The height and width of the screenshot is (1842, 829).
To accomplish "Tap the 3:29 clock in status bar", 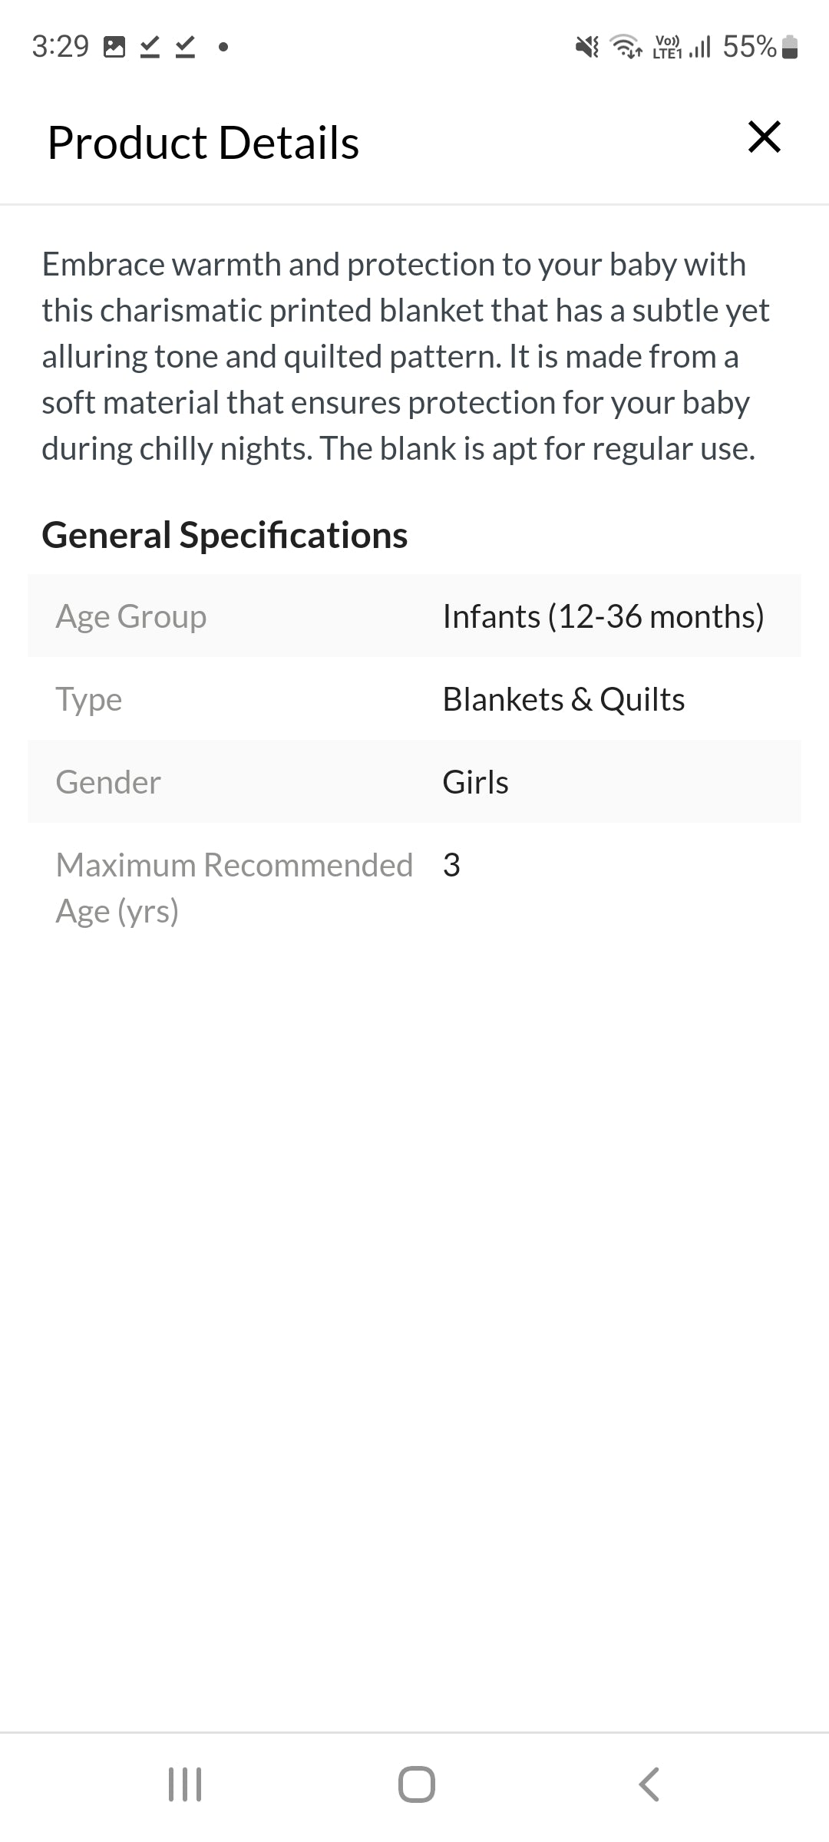I will click(61, 47).
